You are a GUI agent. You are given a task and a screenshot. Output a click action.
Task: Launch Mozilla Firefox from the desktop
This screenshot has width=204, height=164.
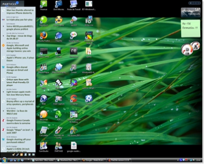tap(44, 37)
